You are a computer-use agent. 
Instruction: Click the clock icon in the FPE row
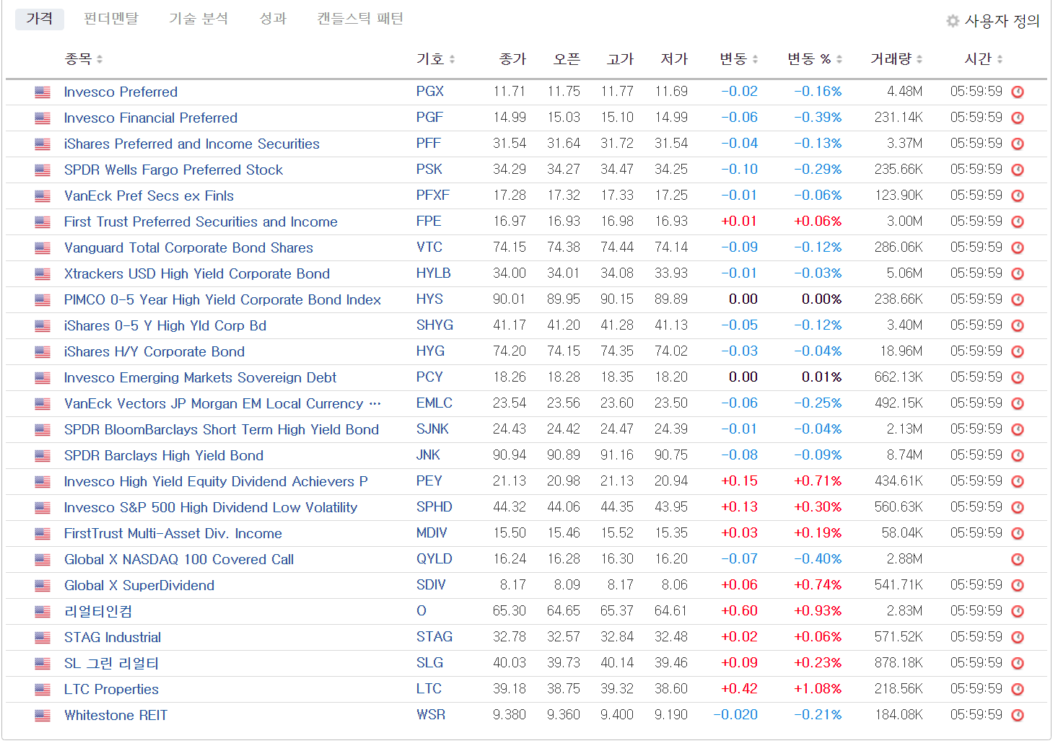(x=1018, y=222)
